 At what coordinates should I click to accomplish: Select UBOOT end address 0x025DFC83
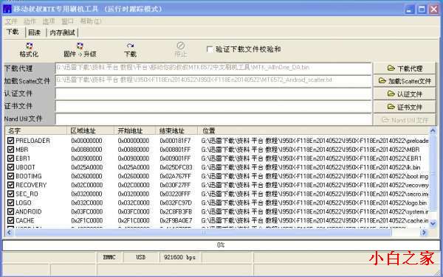pyautogui.click(x=176, y=167)
